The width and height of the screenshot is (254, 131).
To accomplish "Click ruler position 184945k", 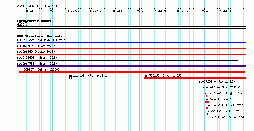I will coord(52,11).
